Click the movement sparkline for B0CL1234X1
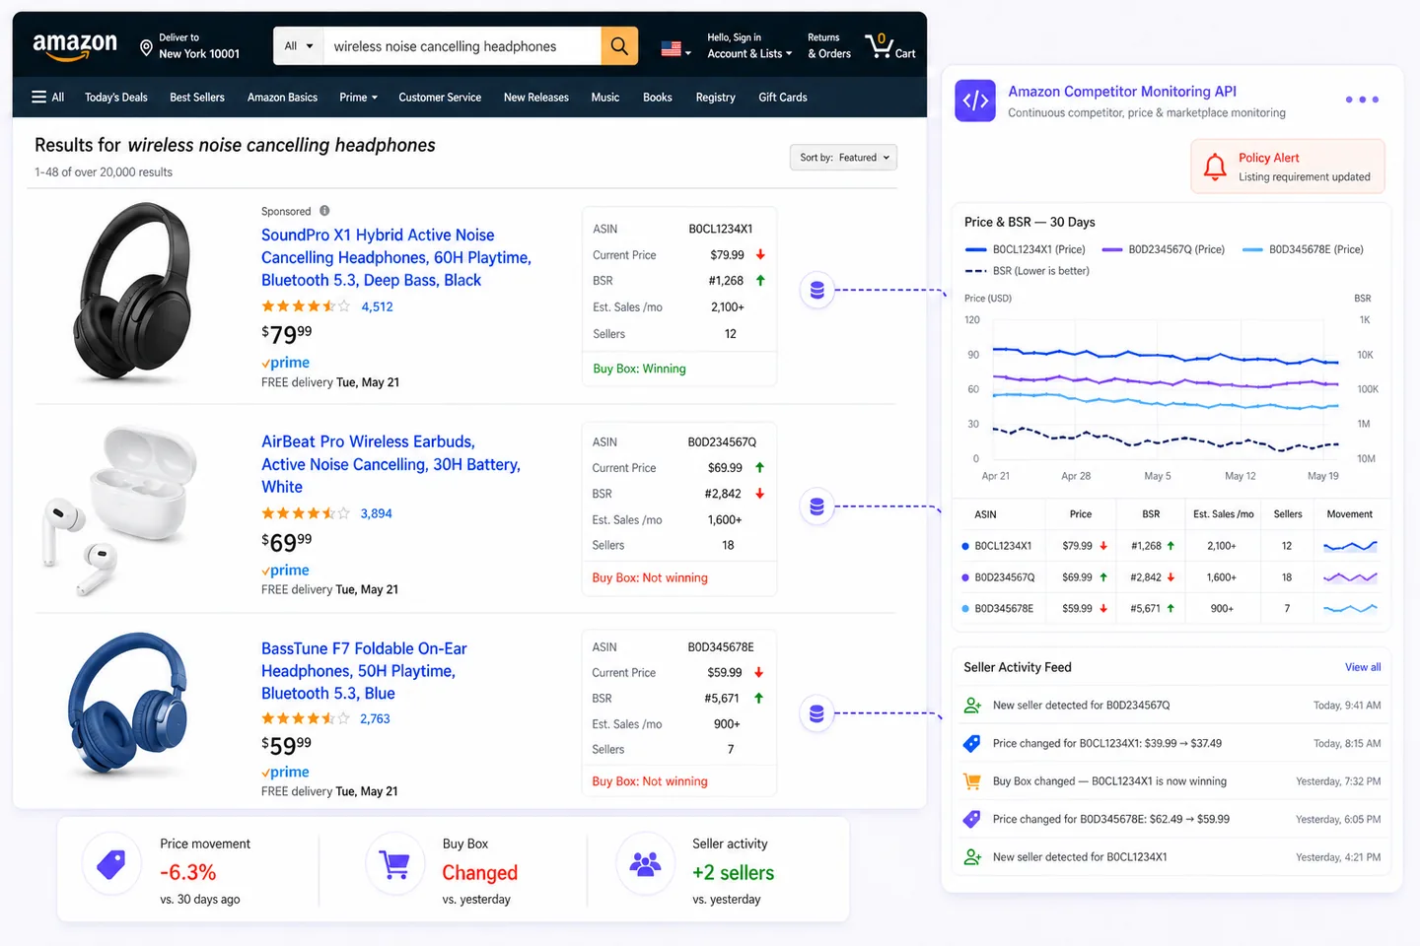This screenshot has width=1420, height=946. pos(1350,546)
